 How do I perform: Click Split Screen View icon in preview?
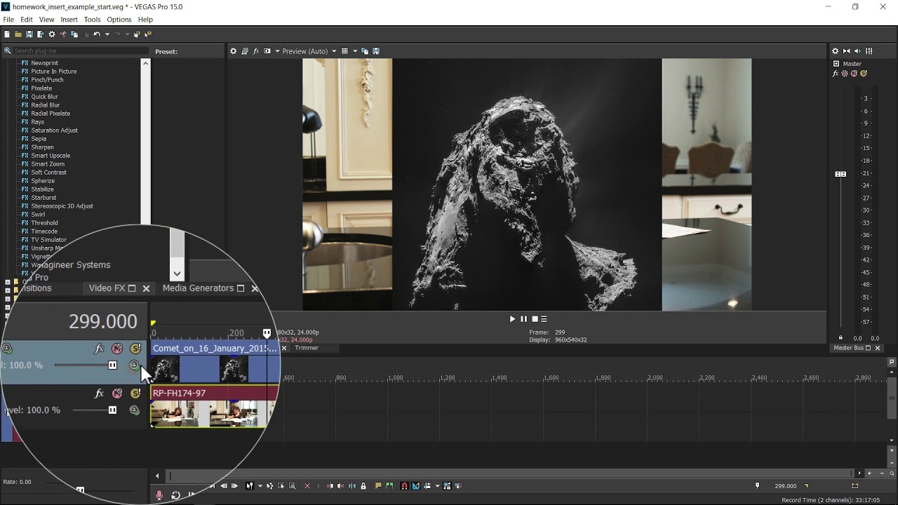point(267,51)
